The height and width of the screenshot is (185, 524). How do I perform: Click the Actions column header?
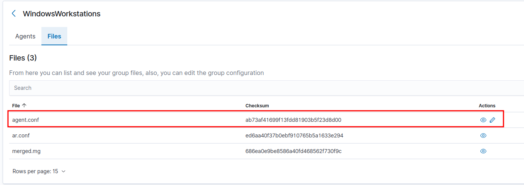tap(487, 105)
